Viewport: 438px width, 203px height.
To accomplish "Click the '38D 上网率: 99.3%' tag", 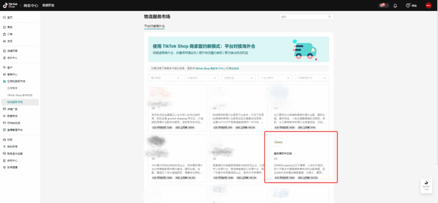I will (x=246, y=128).
